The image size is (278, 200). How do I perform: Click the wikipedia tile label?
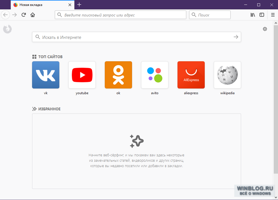[x=227, y=93]
